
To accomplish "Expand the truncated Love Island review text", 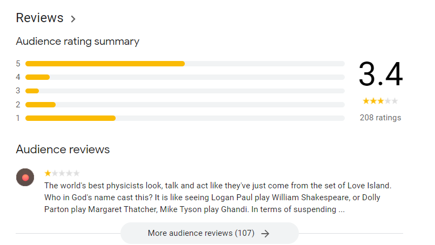I will 340,210.
